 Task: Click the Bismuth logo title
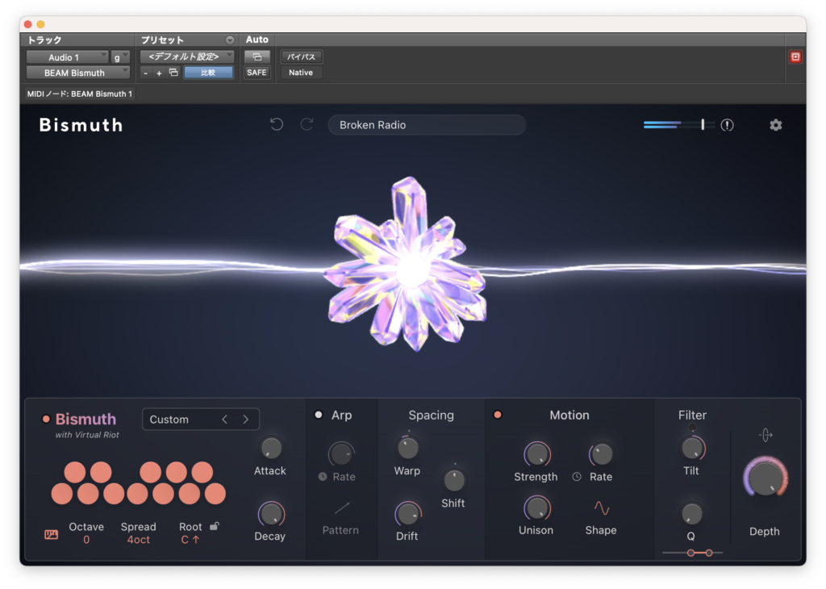pos(81,125)
